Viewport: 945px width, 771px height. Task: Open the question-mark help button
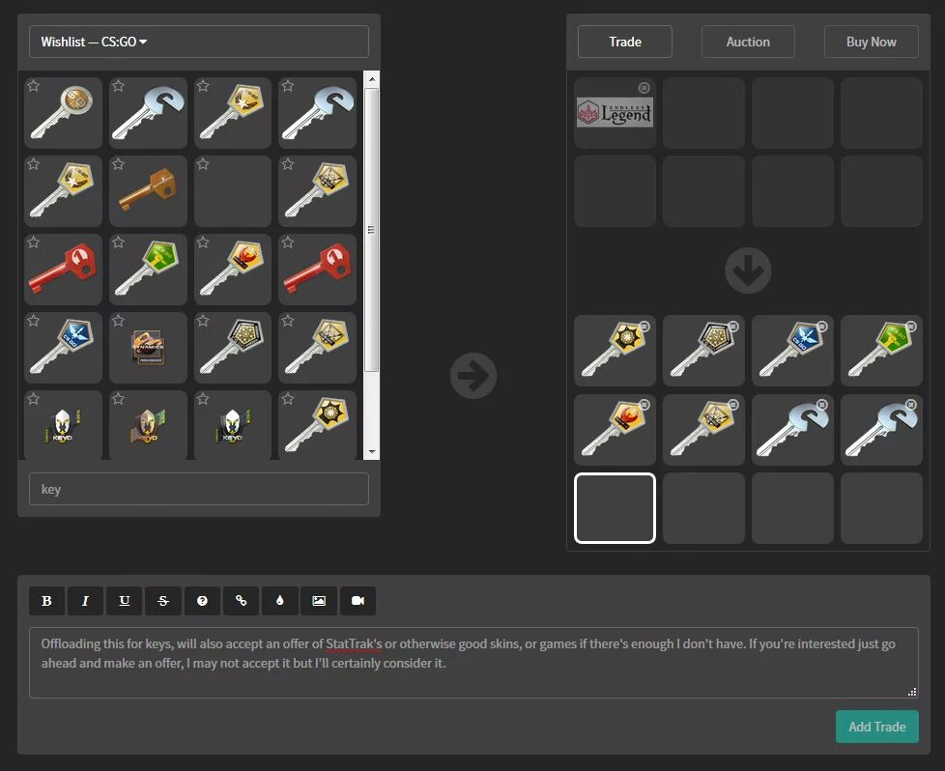point(202,601)
